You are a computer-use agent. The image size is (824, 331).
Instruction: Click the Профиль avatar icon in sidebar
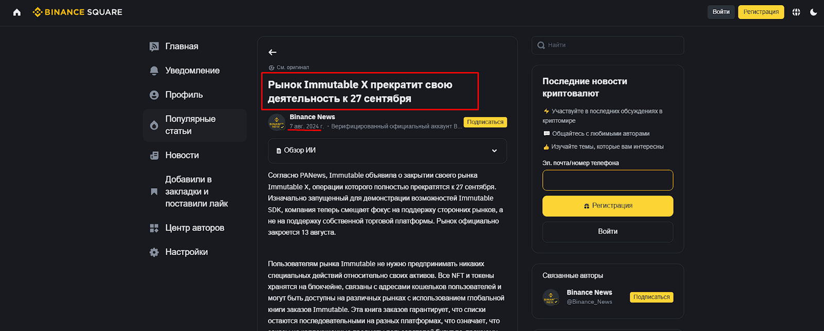pos(153,95)
